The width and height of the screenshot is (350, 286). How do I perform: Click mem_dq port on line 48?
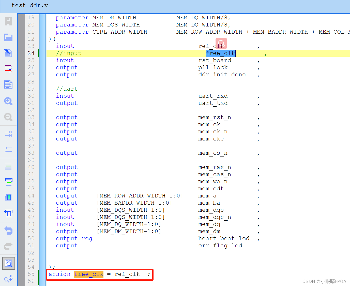(209, 224)
